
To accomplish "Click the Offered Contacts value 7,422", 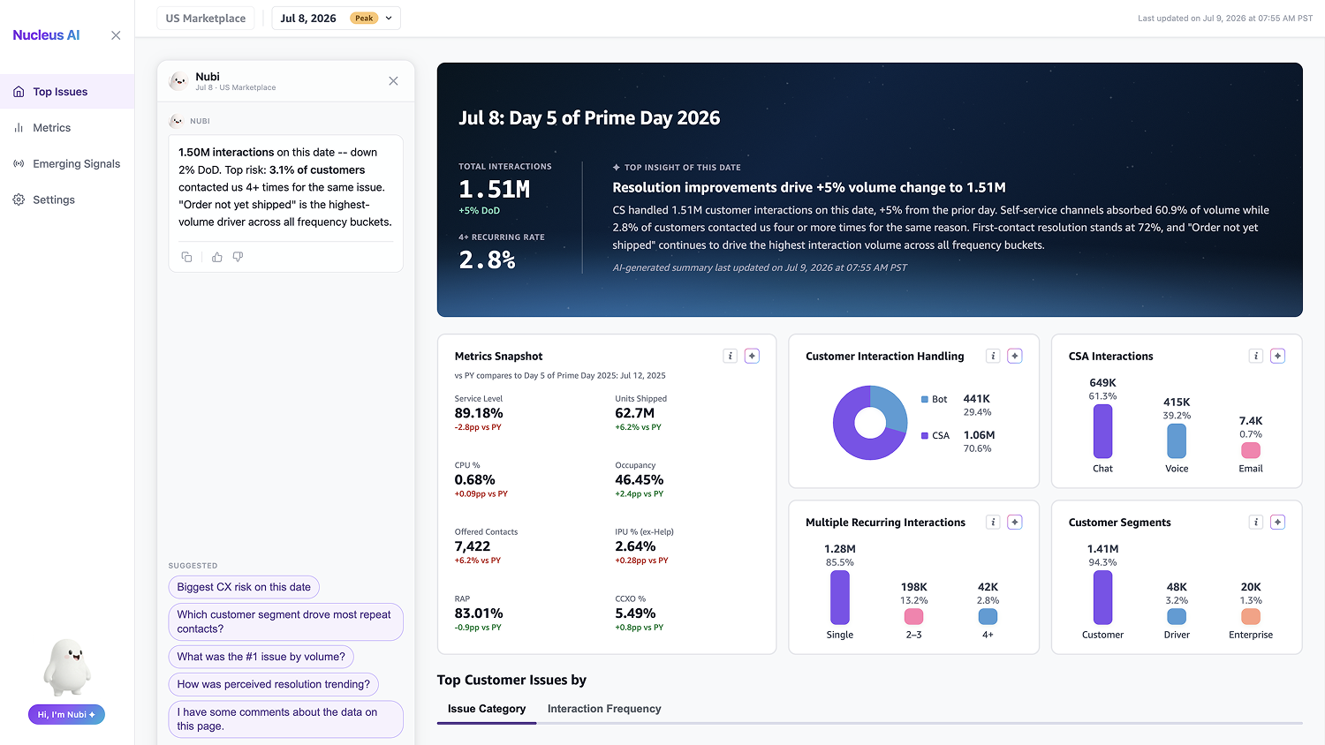I will click(x=473, y=546).
